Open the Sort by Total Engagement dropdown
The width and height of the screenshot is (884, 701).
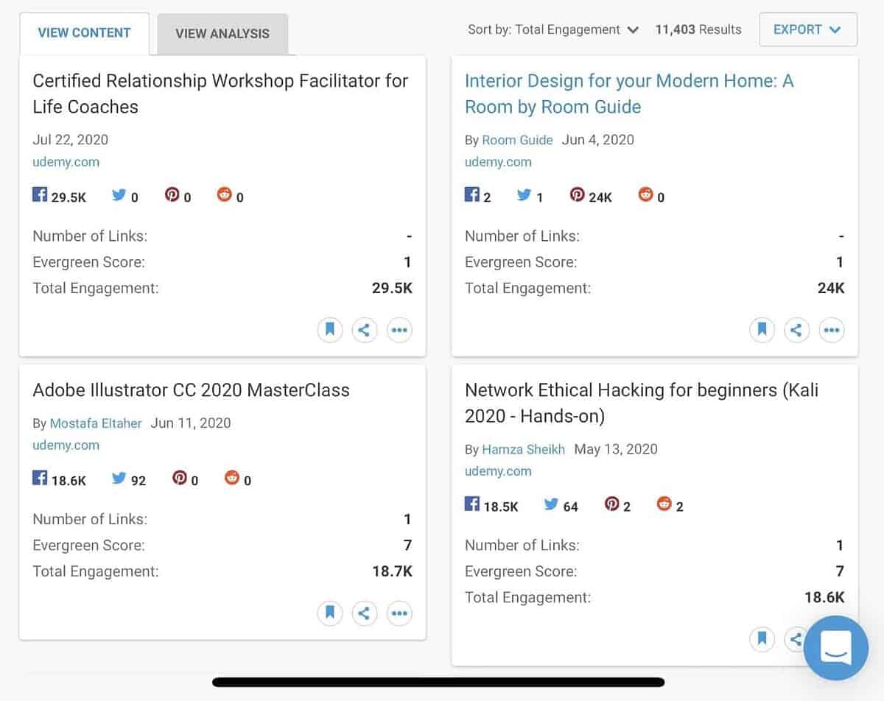tap(552, 29)
